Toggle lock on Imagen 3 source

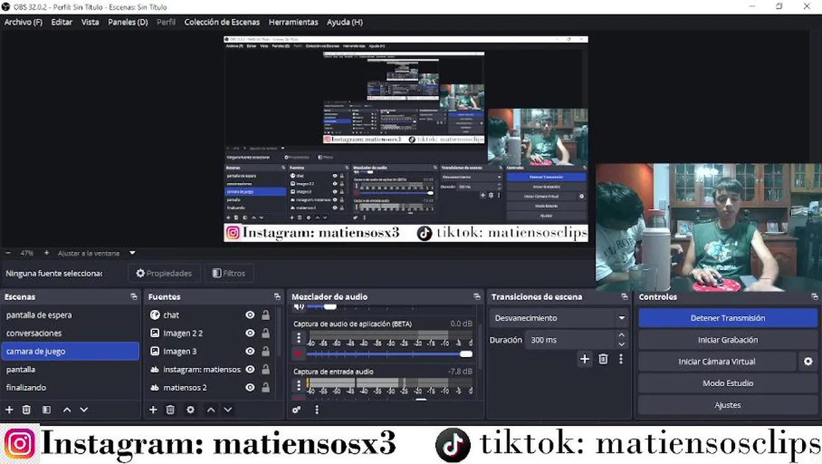(265, 351)
